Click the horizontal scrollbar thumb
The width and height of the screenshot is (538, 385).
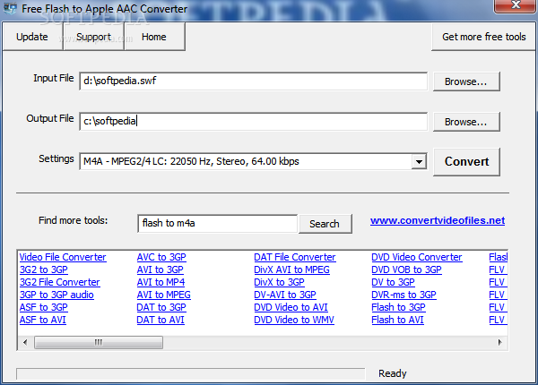point(99,342)
